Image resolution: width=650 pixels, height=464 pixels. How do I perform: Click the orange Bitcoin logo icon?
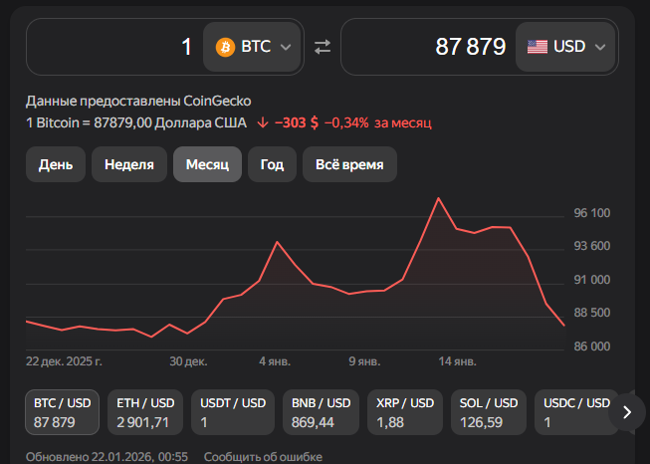[x=225, y=47]
